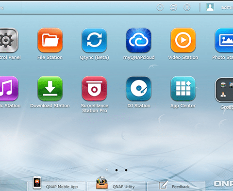Open the admin account menu
233x191 pixels.
(227, 7)
